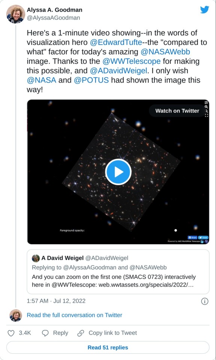216x360 pixels.
Task: Open the Read 51 replies button
Action: pyautogui.click(x=108, y=347)
